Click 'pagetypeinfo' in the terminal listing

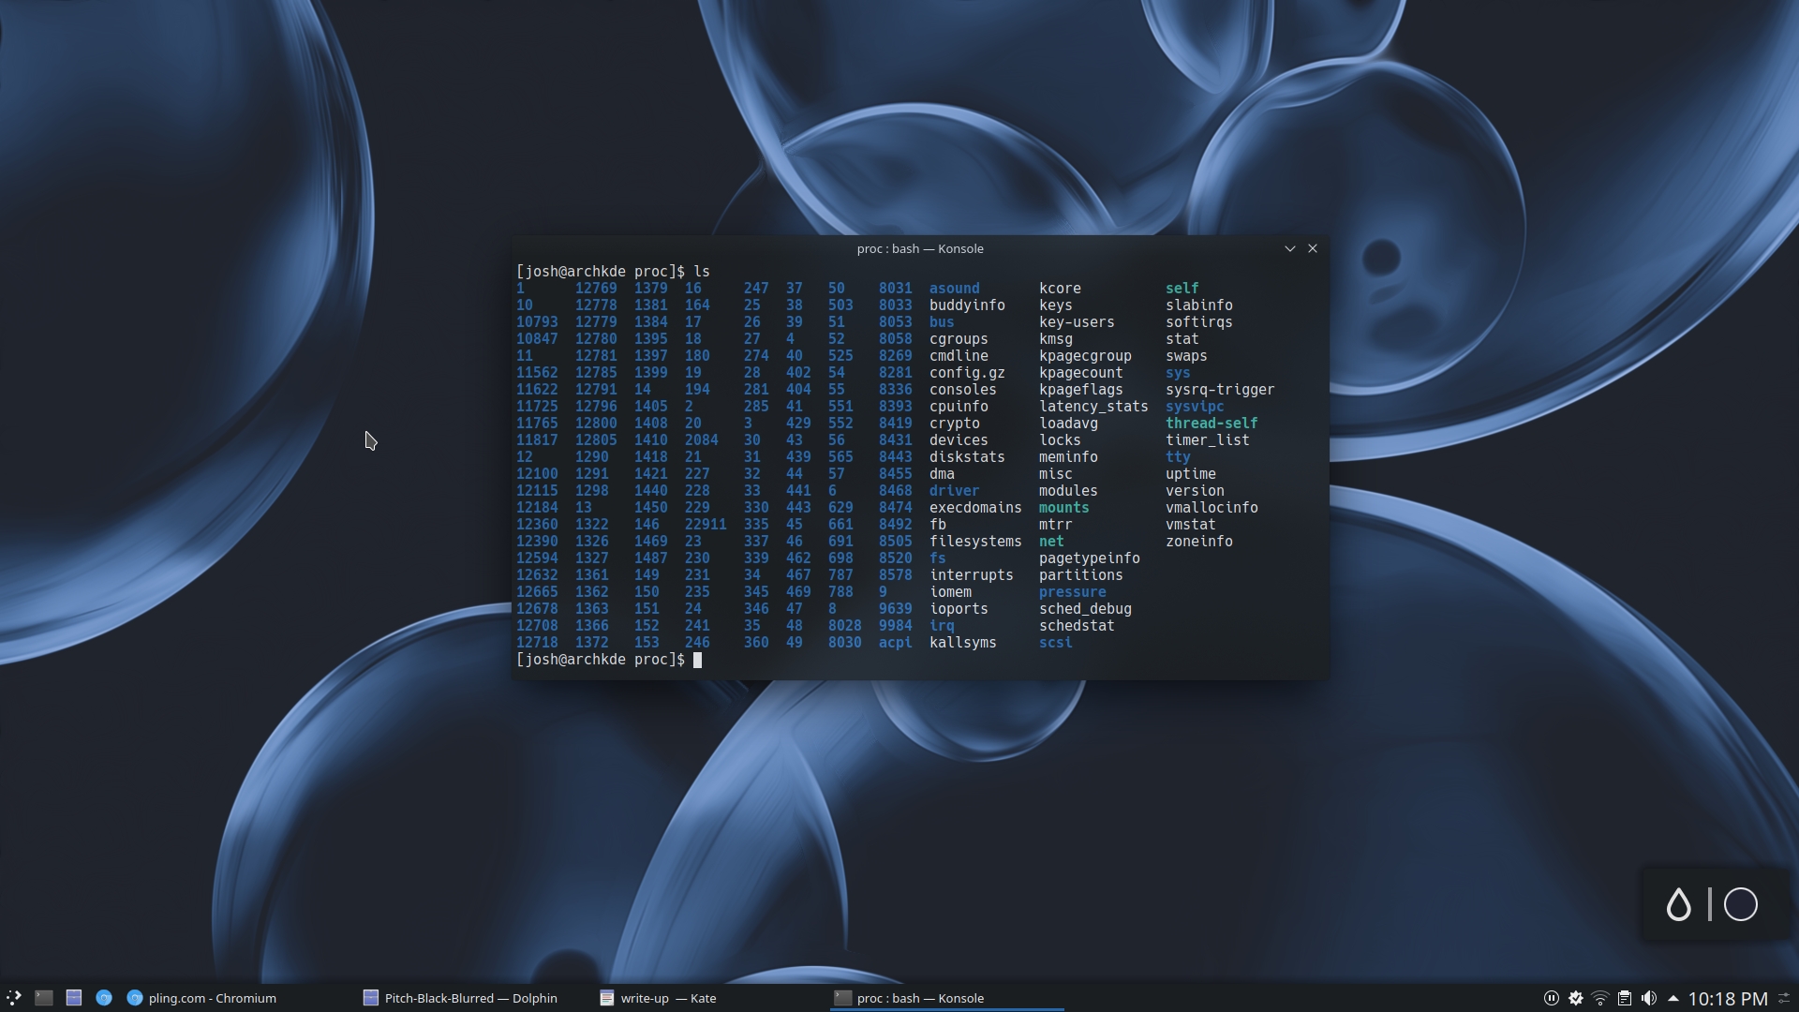click(x=1089, y=558)
